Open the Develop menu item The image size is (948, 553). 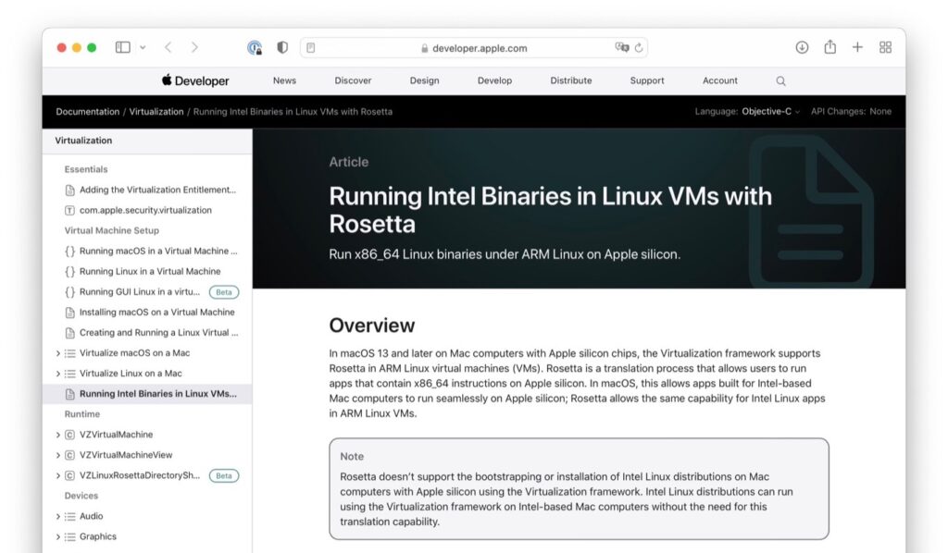click(x=494, y=81)
